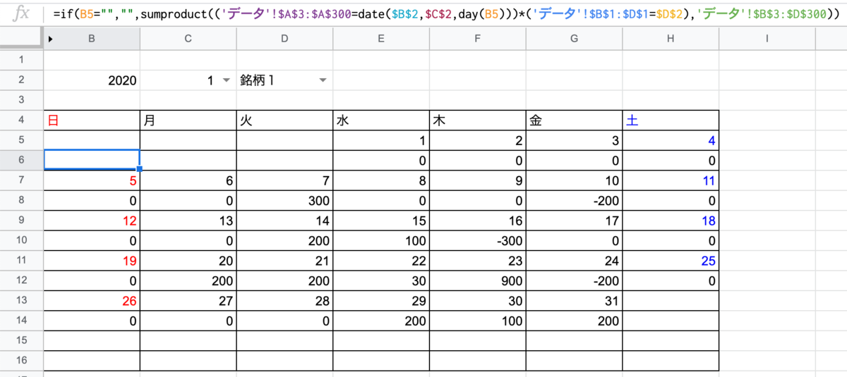Click the date cell 15

(x=381, y=221)
